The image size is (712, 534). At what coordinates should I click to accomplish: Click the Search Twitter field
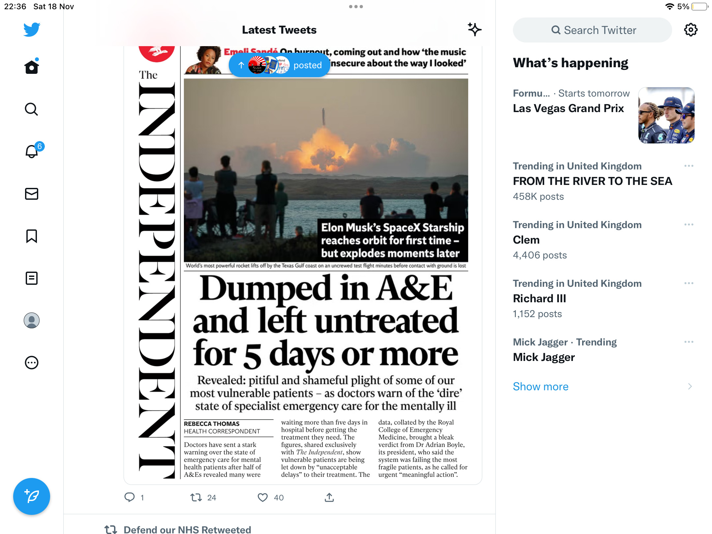coord(592,30)
